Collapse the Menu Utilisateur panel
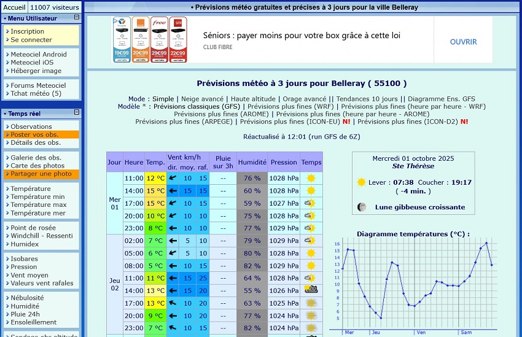Screen dimensions: 522x337 point(77,18)
